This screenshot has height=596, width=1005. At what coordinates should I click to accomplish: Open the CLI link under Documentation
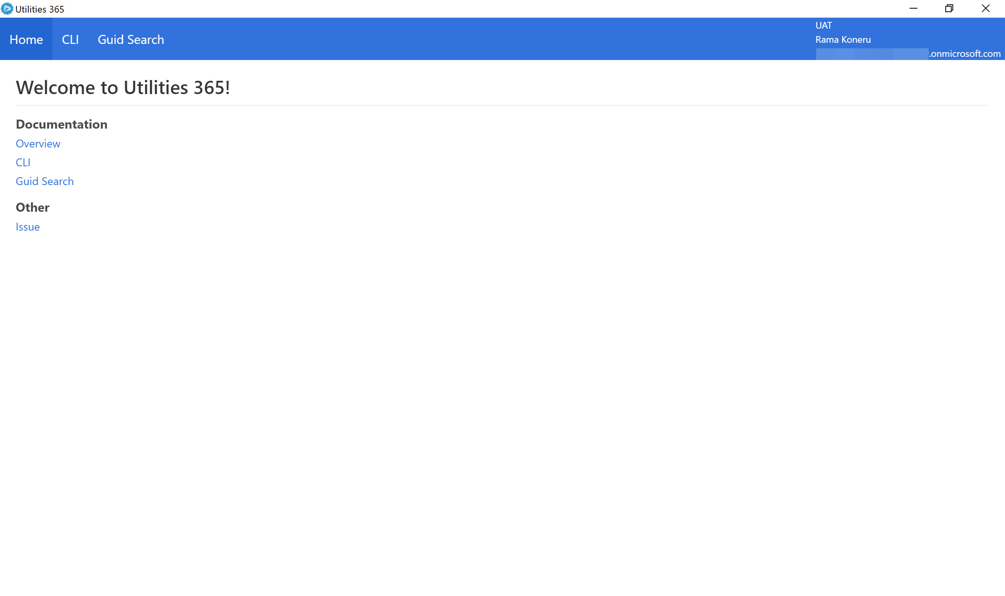click(x=23, y=162)
